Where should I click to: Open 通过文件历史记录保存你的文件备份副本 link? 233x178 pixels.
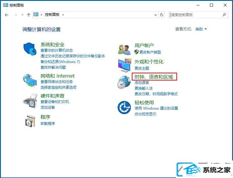73,56
